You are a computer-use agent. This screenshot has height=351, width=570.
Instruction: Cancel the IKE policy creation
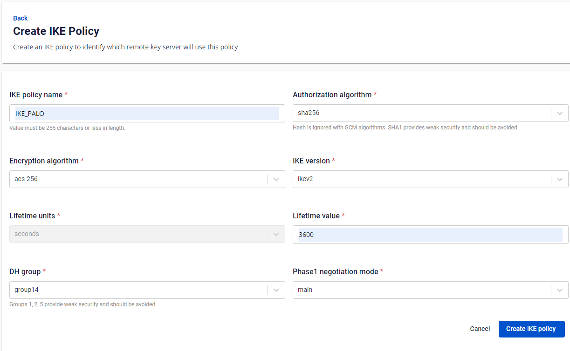tap(480, 329)
